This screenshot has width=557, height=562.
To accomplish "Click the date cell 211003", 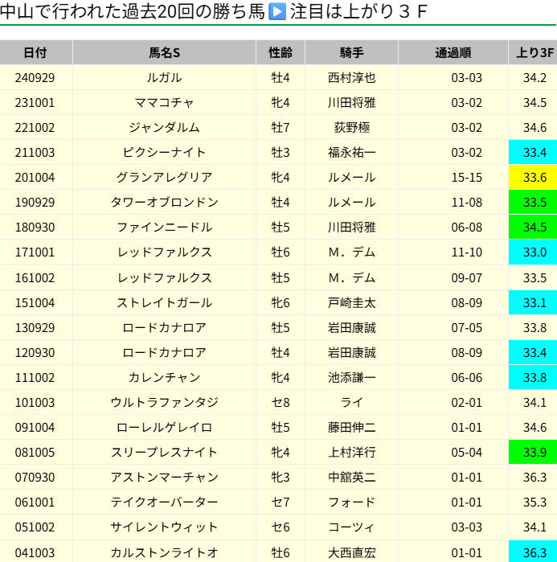I will [x=35, y=152].
